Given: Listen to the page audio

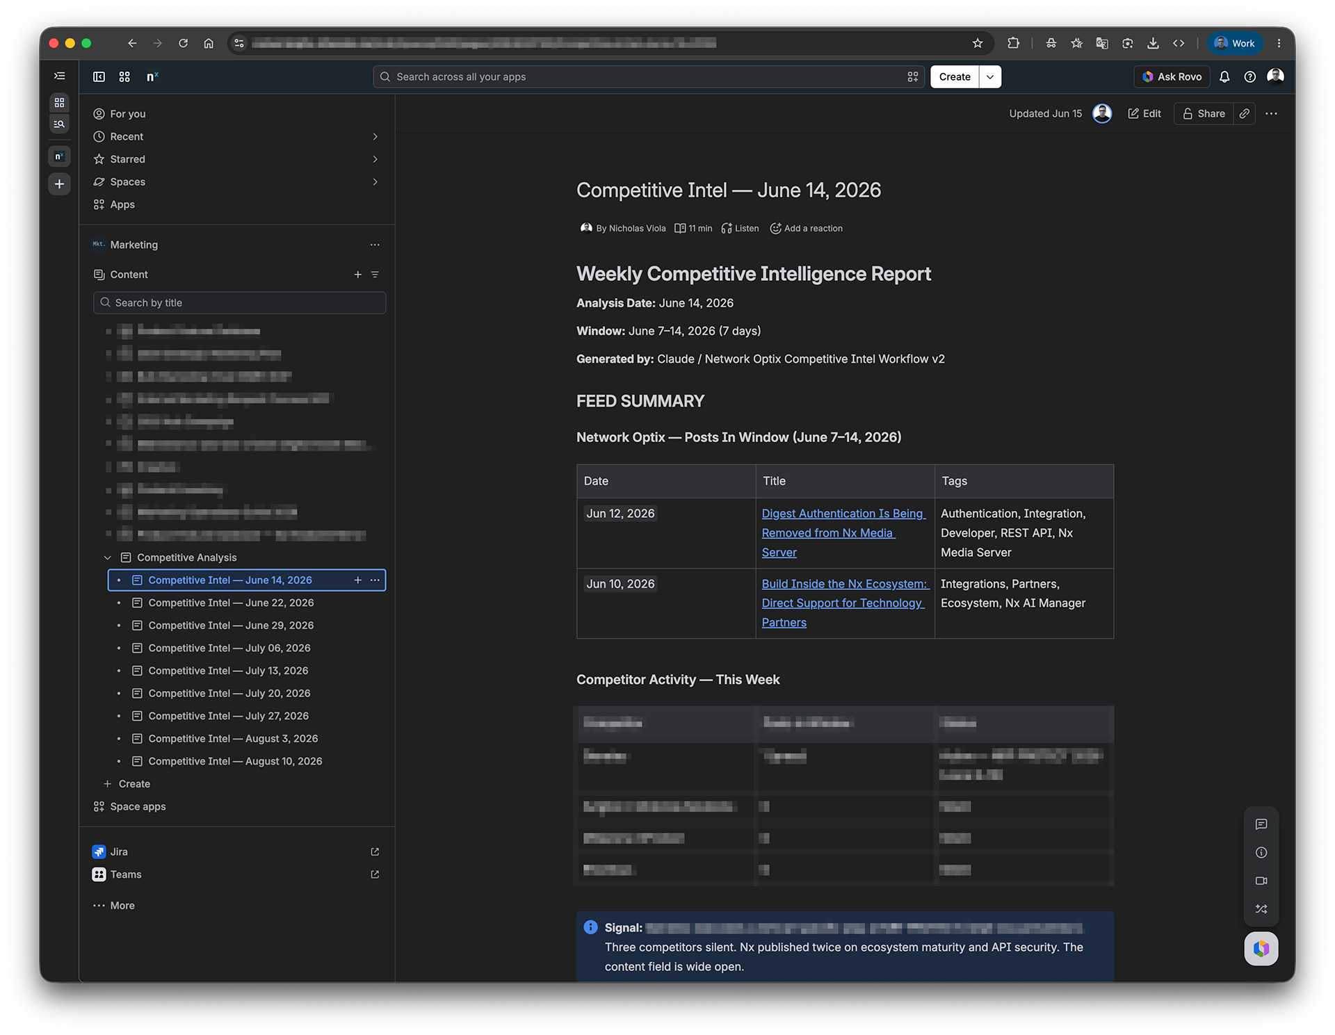Looking at the screenshot, I should click(740, 228).
